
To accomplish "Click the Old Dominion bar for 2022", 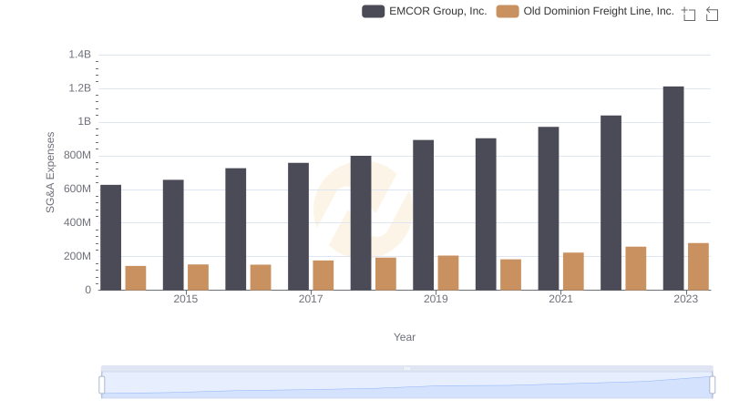I will (x=635, y=268).
